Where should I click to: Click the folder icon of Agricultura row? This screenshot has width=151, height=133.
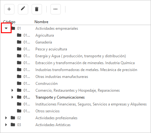pos(19,35)
